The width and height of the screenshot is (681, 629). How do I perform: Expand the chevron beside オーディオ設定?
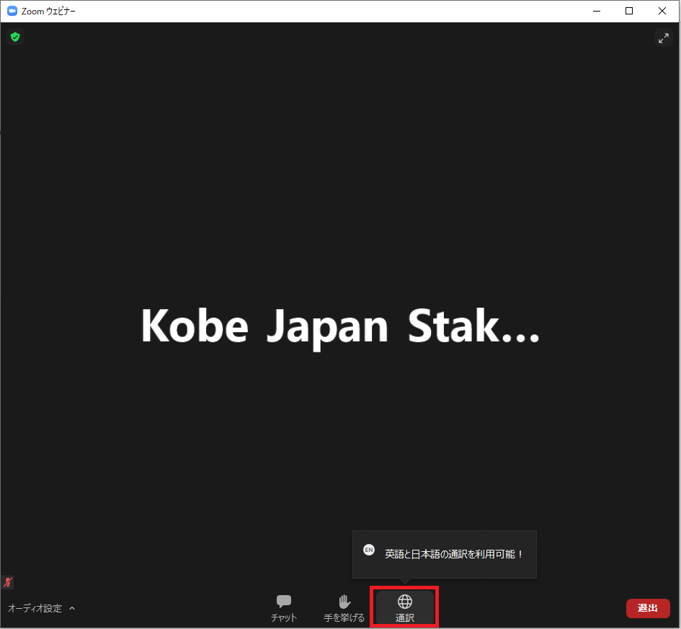pyautogui.click(x=72, y=608)
